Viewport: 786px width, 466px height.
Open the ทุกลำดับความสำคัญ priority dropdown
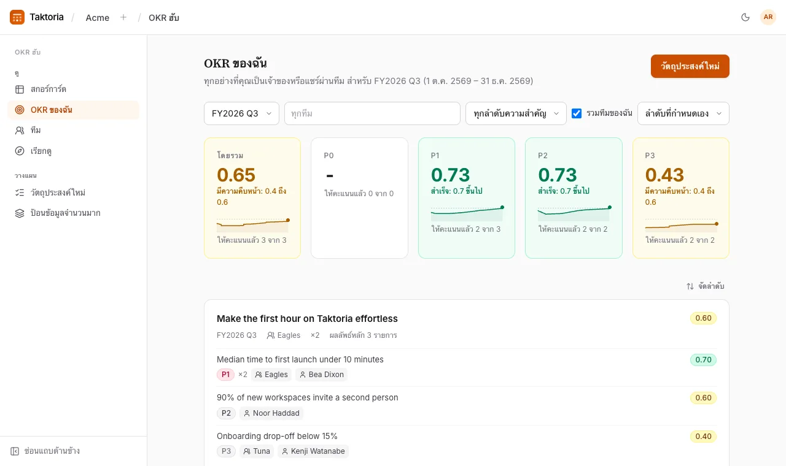pyautogui.click(x=516, y=113)
